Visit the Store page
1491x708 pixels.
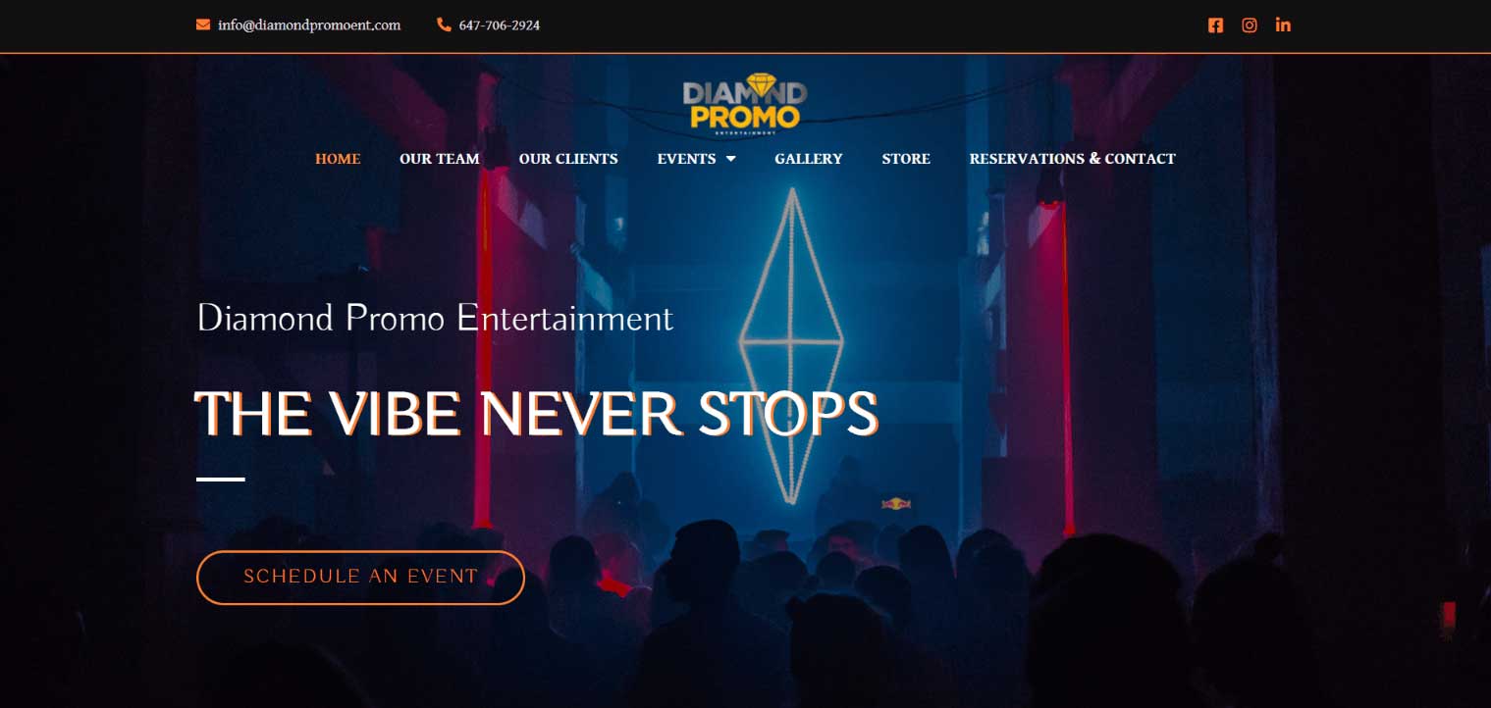tap(906, 159)
